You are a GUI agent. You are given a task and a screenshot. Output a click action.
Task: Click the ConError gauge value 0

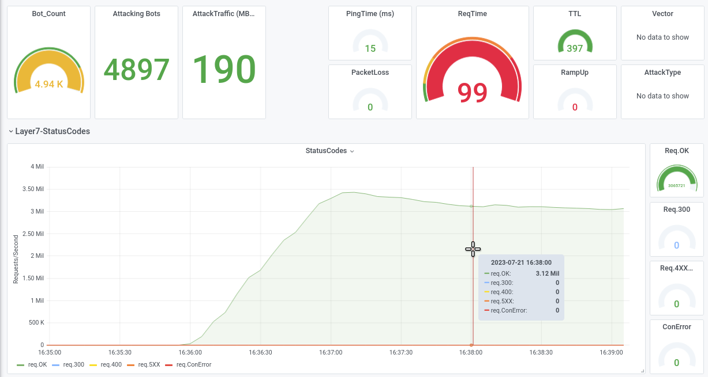click(677, 363)
